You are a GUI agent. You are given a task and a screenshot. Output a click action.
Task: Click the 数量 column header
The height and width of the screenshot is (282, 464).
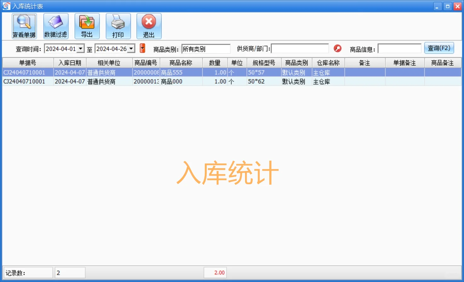click(215, 63)
